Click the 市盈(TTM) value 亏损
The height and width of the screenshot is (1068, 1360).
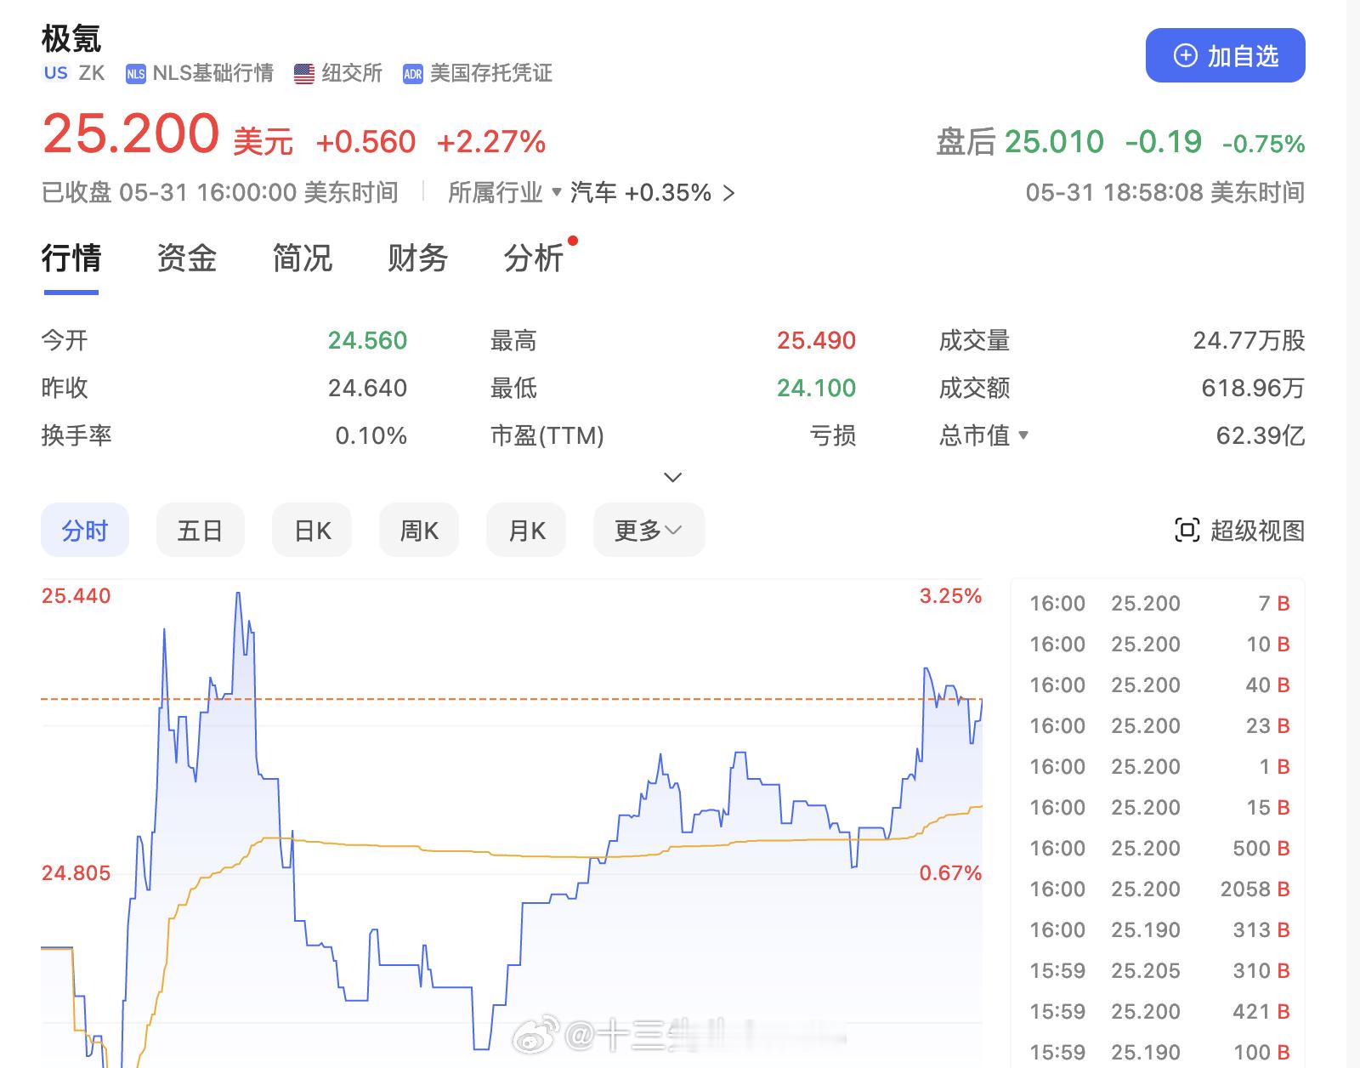[833, 436]
